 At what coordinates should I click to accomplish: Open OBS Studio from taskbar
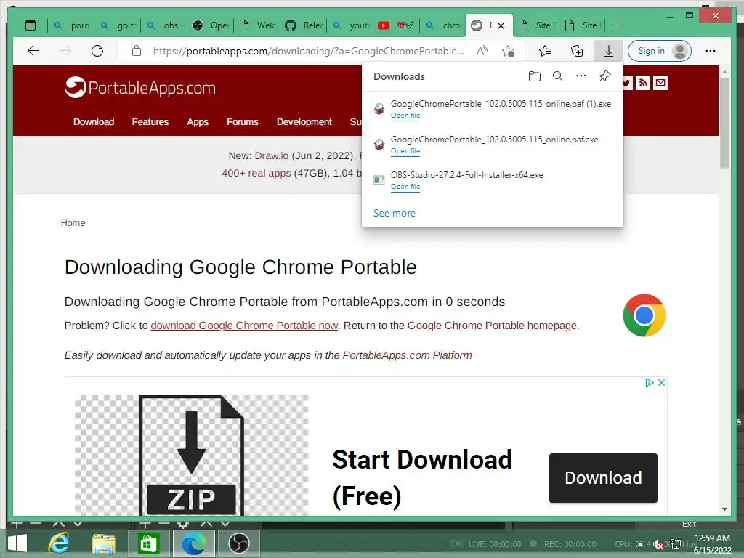238,543
